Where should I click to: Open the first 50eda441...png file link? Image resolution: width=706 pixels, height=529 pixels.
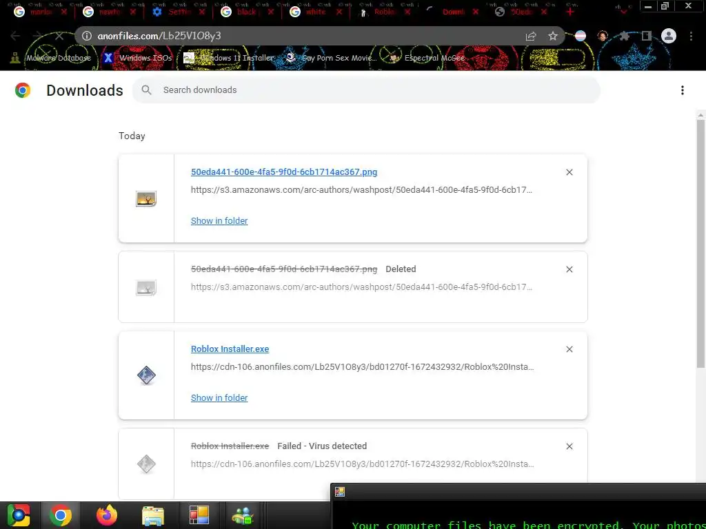(283, 172)
